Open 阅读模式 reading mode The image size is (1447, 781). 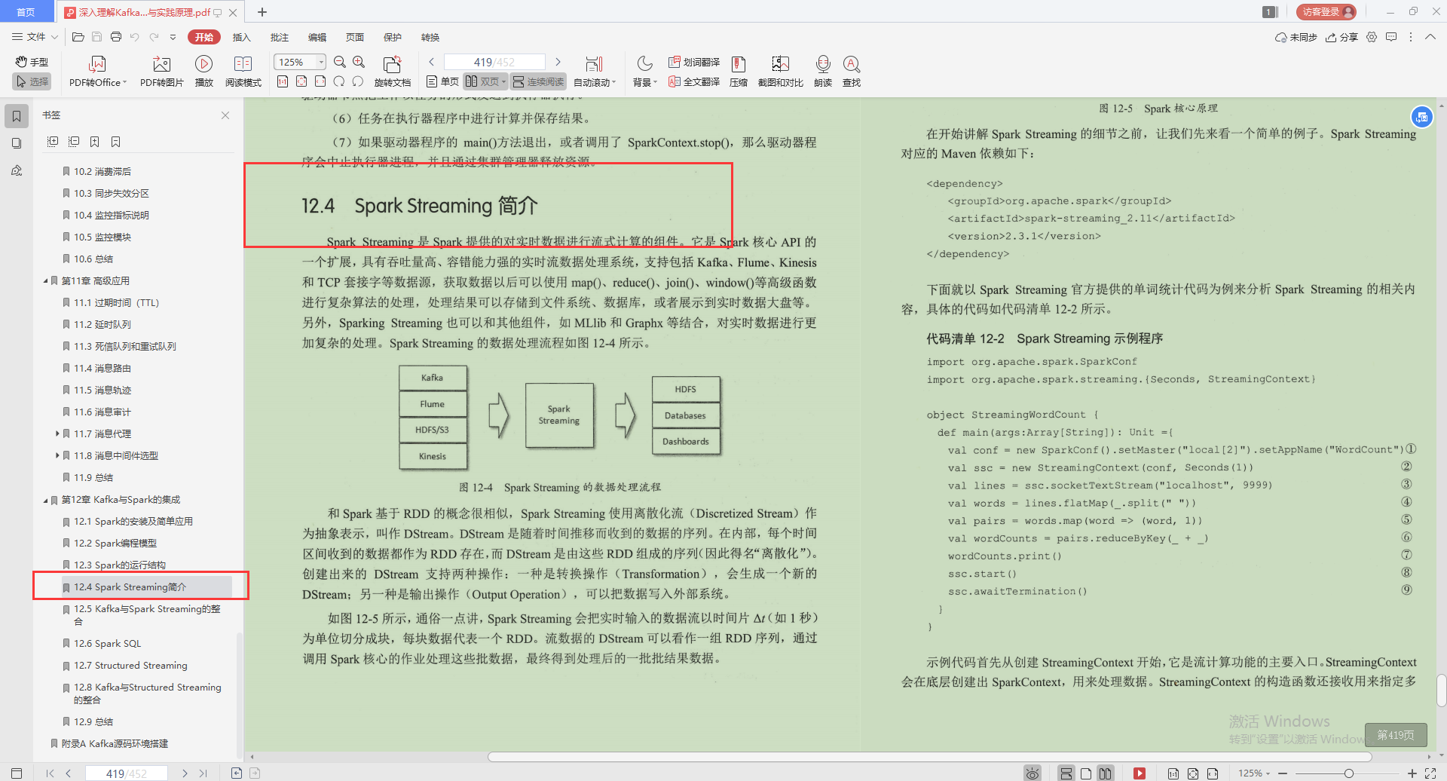[x=243, y=70]
